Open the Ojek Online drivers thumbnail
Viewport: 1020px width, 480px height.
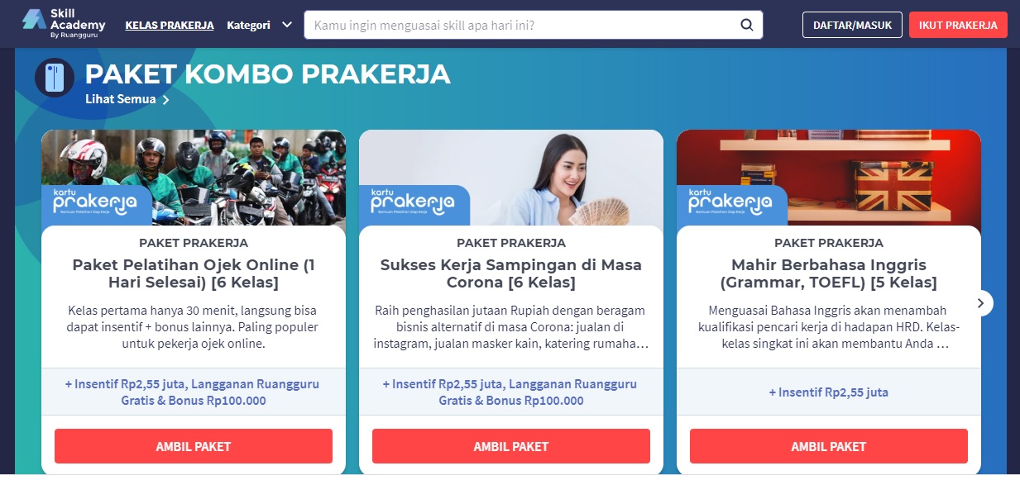pyautogui.click(x=194, y=178)
